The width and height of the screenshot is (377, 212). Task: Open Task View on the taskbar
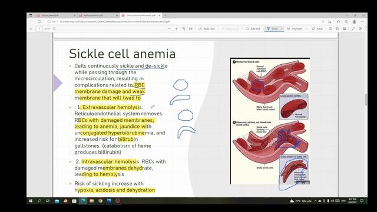(x=48, y=201)
